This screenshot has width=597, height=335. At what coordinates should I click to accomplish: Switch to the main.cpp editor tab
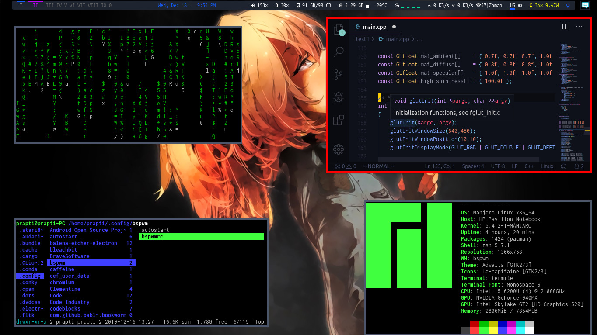point(374,27)
